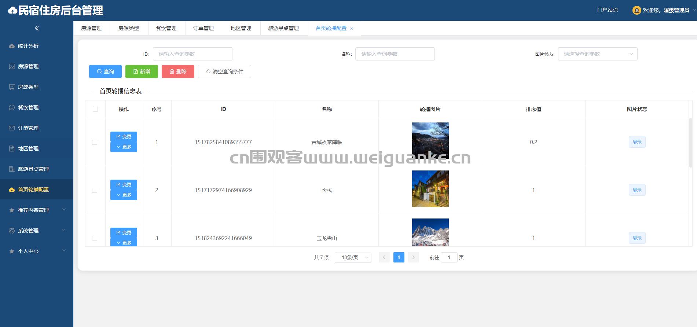Switch to 地区管理 tab
697x327 pixels.
point(241,28)
